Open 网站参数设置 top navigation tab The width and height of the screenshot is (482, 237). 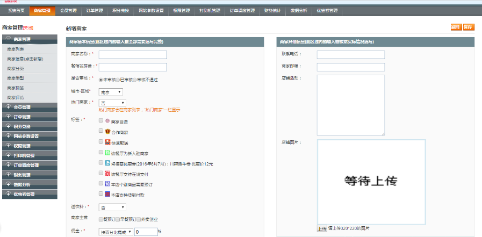click(151, 11)
